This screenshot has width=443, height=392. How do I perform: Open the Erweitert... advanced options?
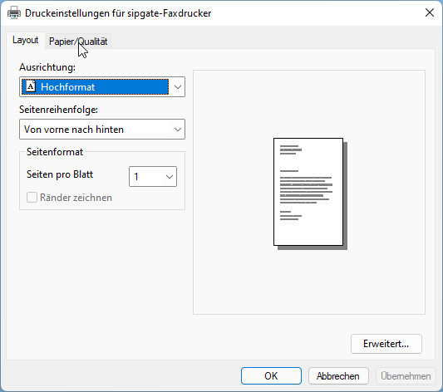(386, 344)
